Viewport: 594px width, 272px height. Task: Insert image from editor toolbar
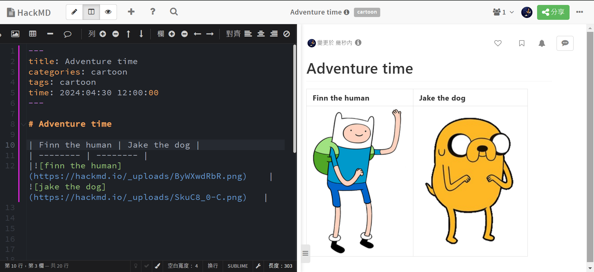15,34
